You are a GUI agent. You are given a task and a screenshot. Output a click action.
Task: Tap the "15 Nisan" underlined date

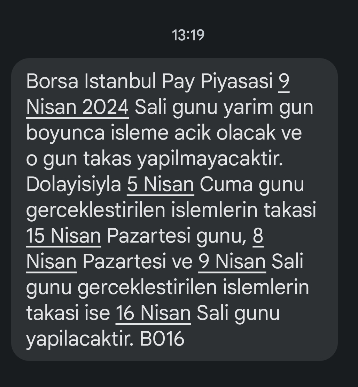point(63,236)
